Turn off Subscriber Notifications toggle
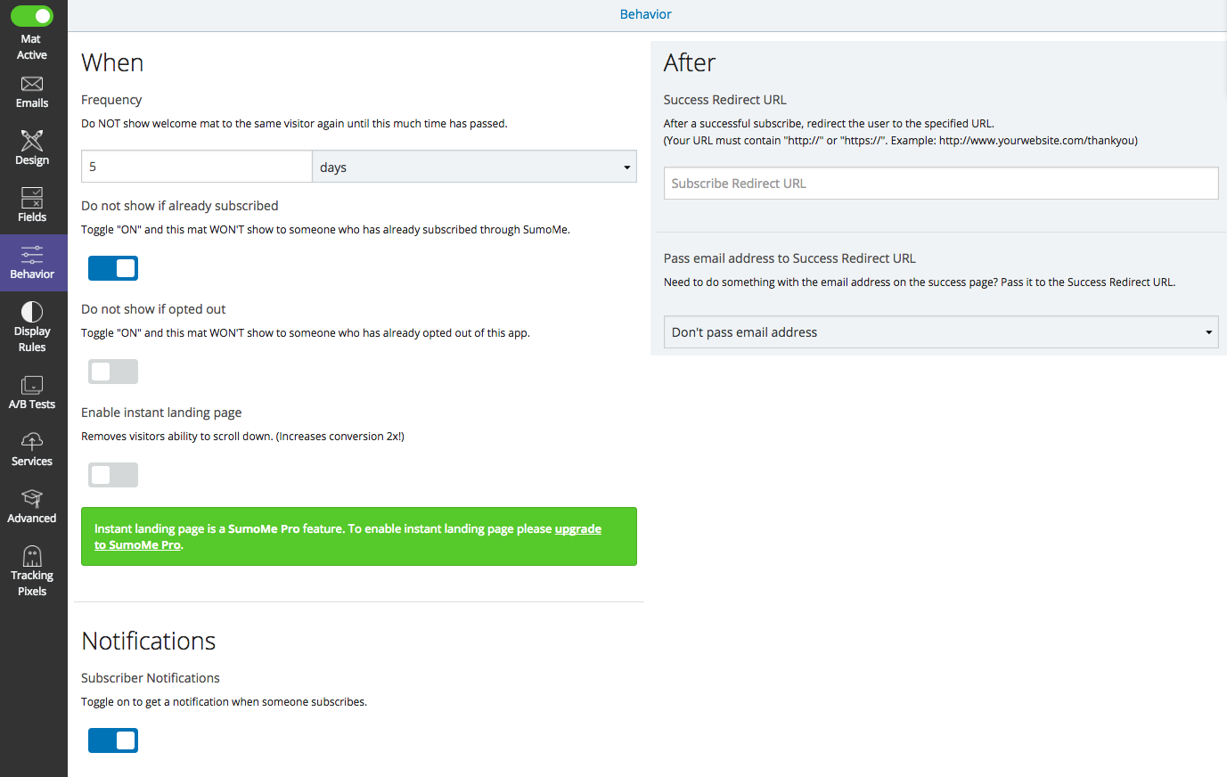 [113, 740]
